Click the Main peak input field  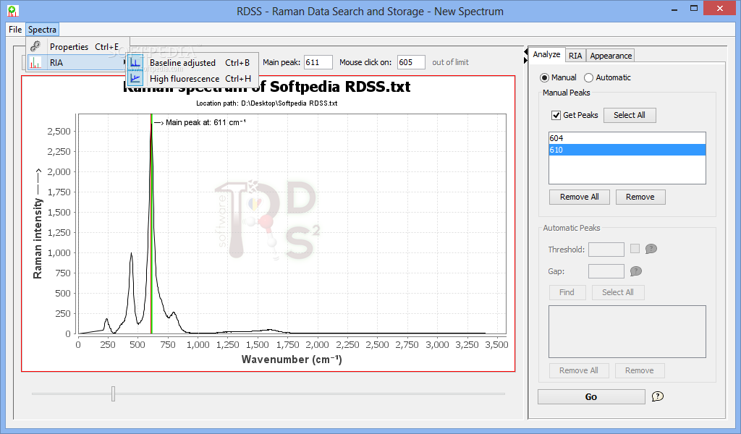pos(318,62)
